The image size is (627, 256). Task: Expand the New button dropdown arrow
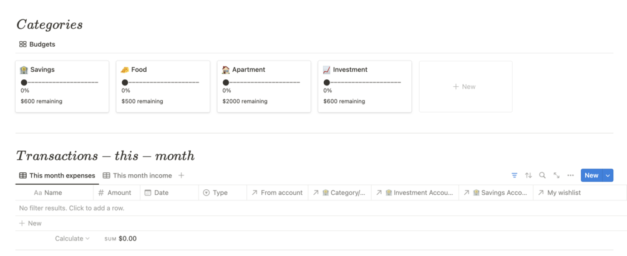(608, 175)
